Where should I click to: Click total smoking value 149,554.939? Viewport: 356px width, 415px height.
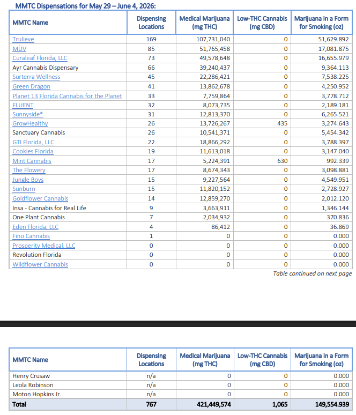pyautogui.click(x=332, y=404)
